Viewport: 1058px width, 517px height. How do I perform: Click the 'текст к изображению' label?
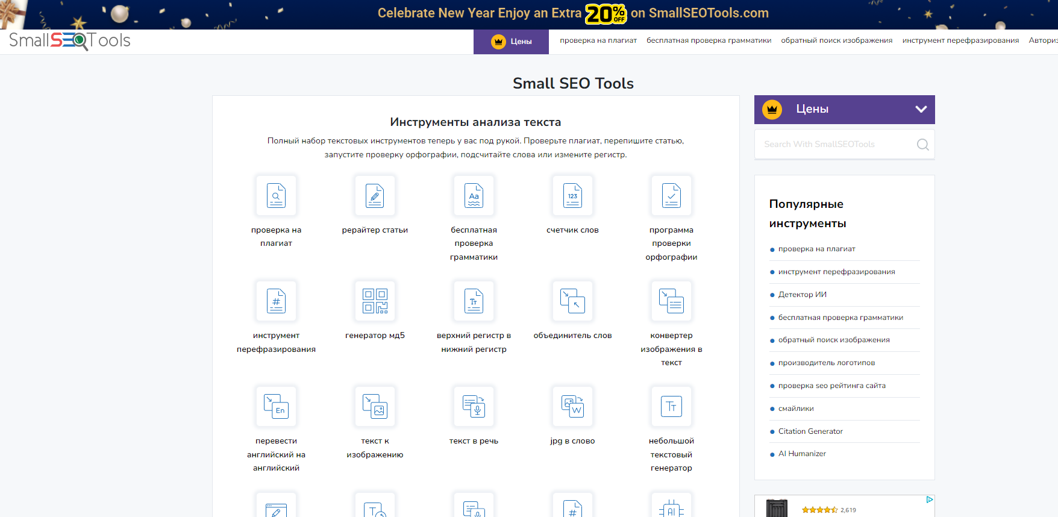(x=375, y=448)
